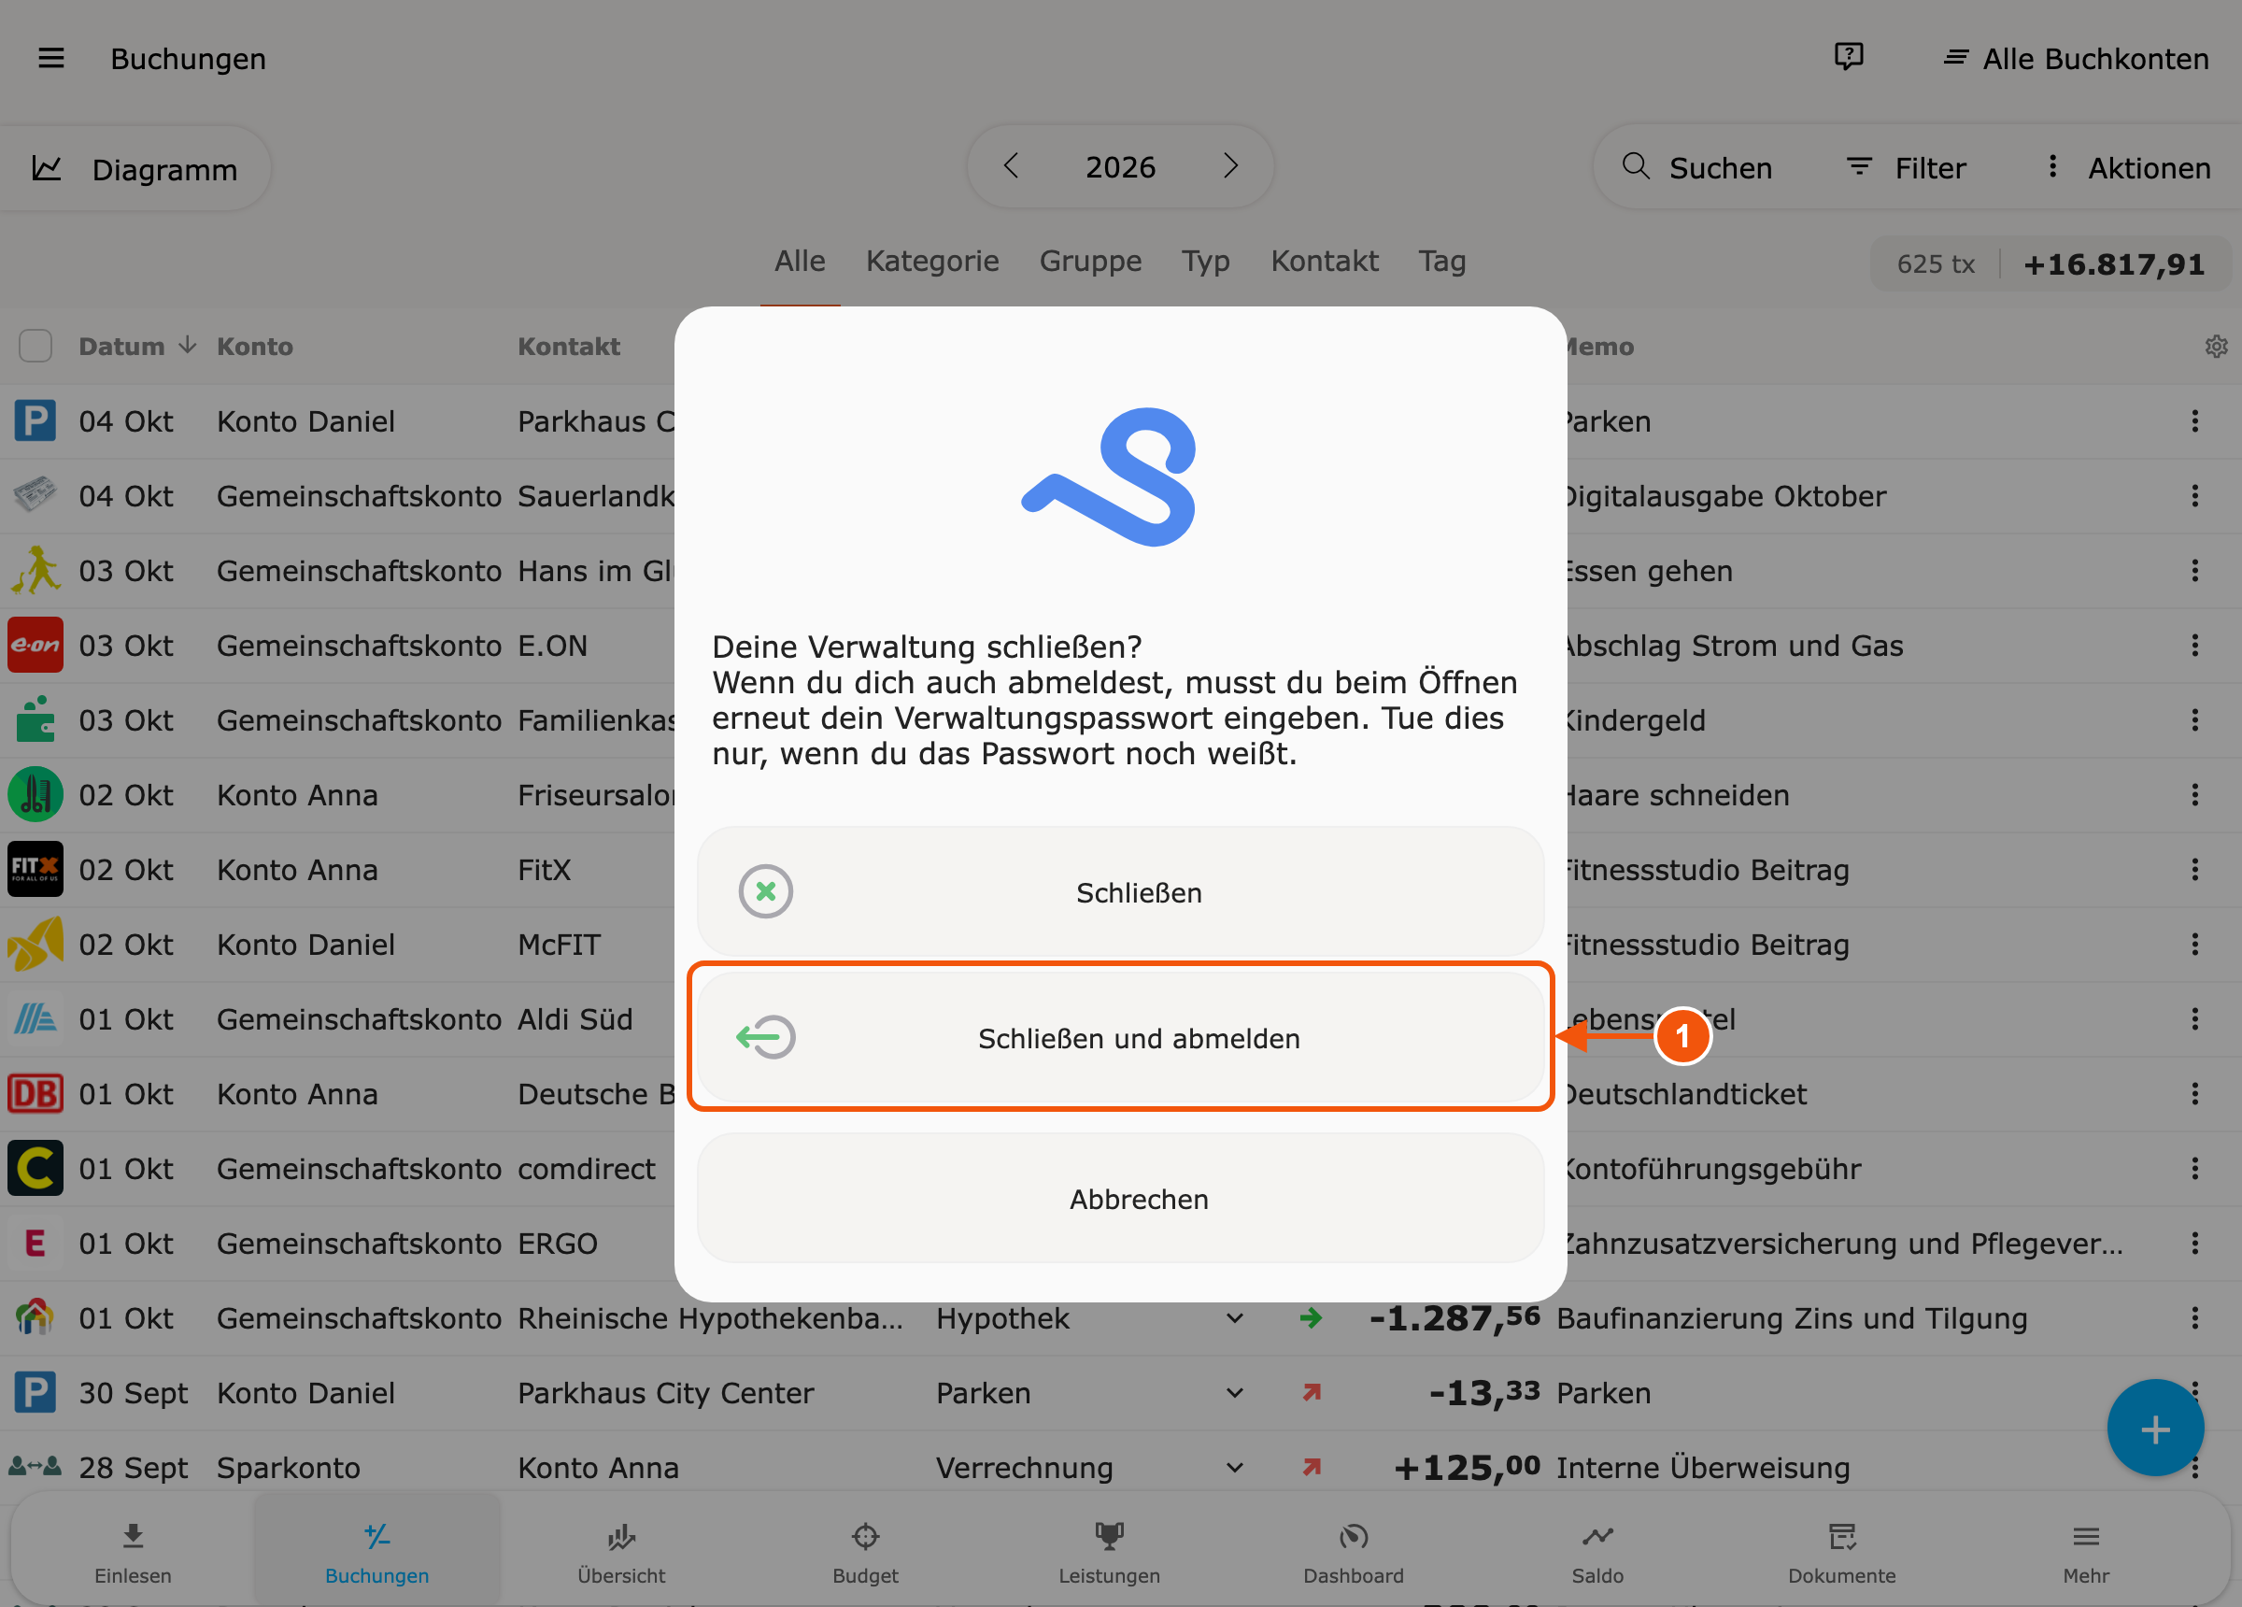Click the help feedback icon in header
This screenshot has height=1607, width=2242.
point(1849,57)
